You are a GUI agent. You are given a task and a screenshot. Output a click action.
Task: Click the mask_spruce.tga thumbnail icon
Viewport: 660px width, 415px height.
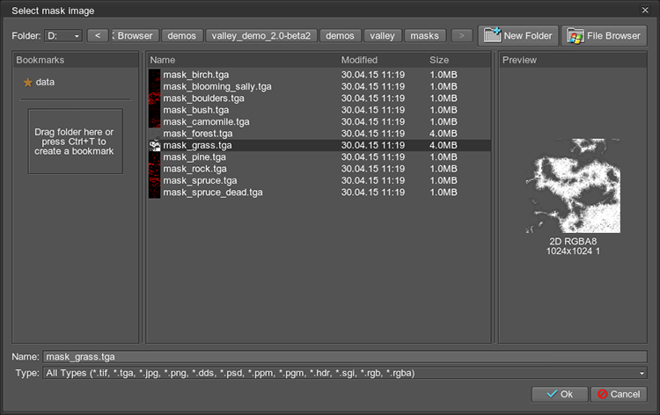pos(154,180)
